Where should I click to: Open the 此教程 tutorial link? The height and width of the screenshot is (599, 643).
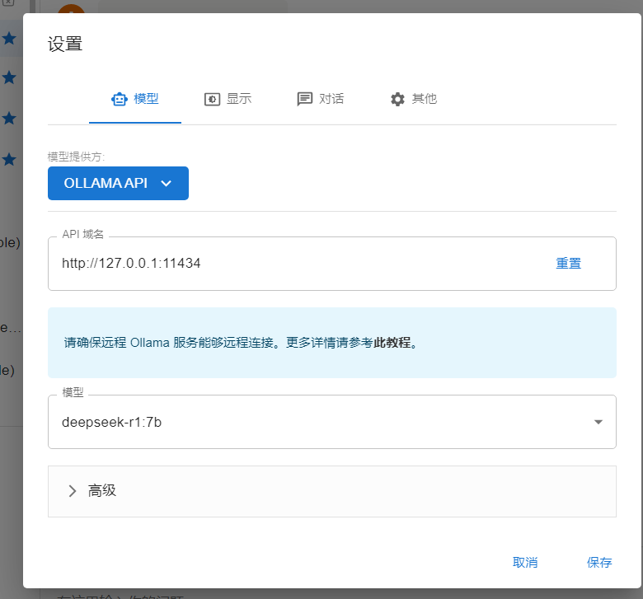[x=392, y=343]
